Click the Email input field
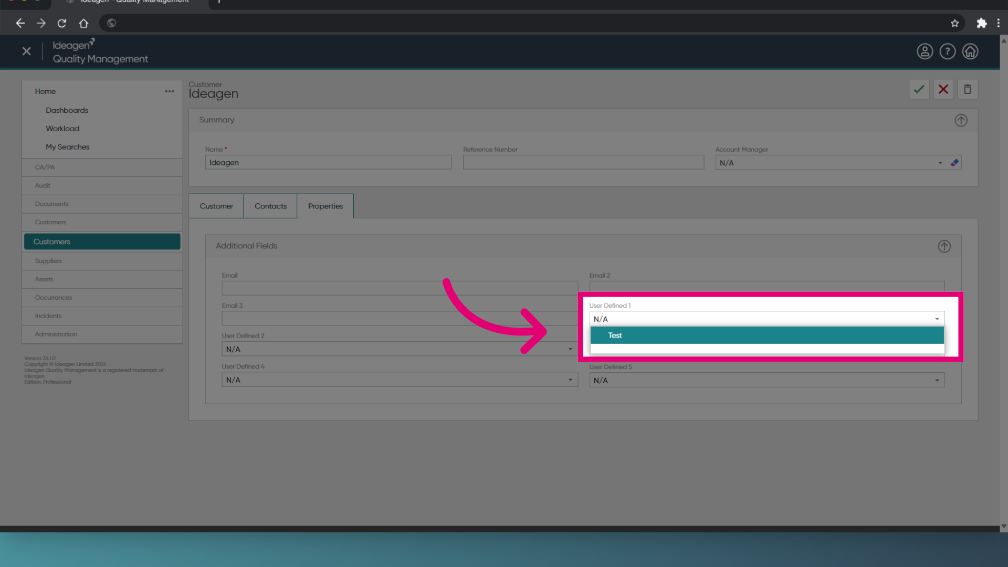 click(x=400, y=288)
